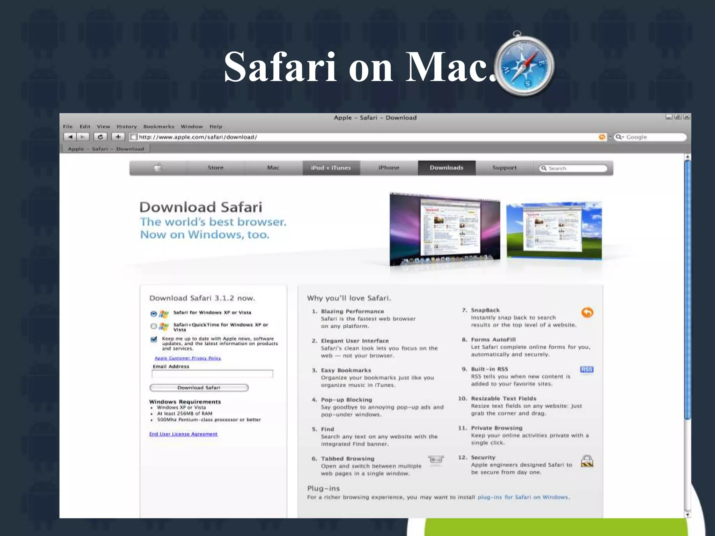The image size is (715, 536).
Task: Open the Bookmarks menu
Action: click(159, 127)
